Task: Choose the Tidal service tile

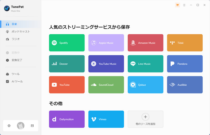Action: click(185, 43)
